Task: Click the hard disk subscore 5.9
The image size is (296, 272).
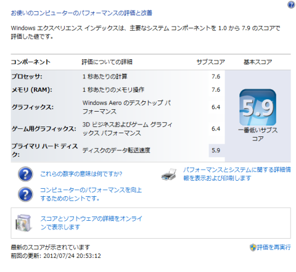Action: 216,150
